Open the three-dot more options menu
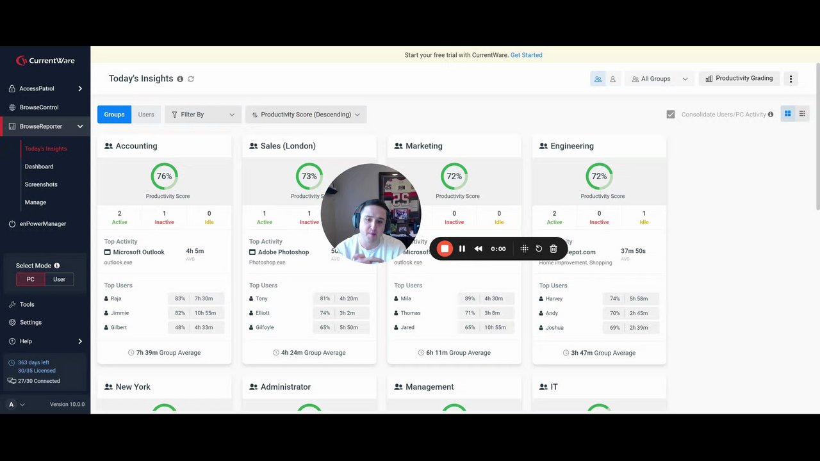 tap(791, 79)
